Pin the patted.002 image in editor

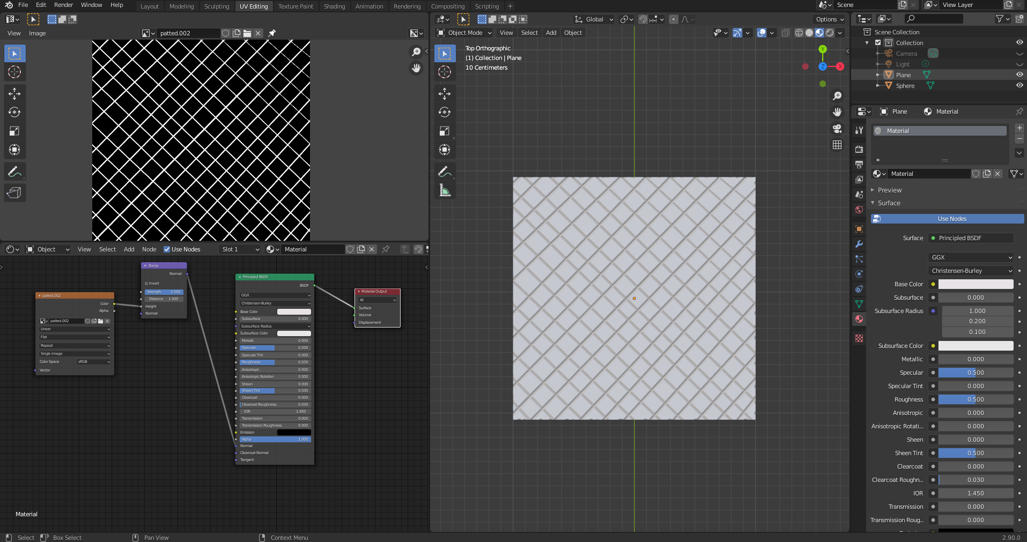tap(272, 33)
